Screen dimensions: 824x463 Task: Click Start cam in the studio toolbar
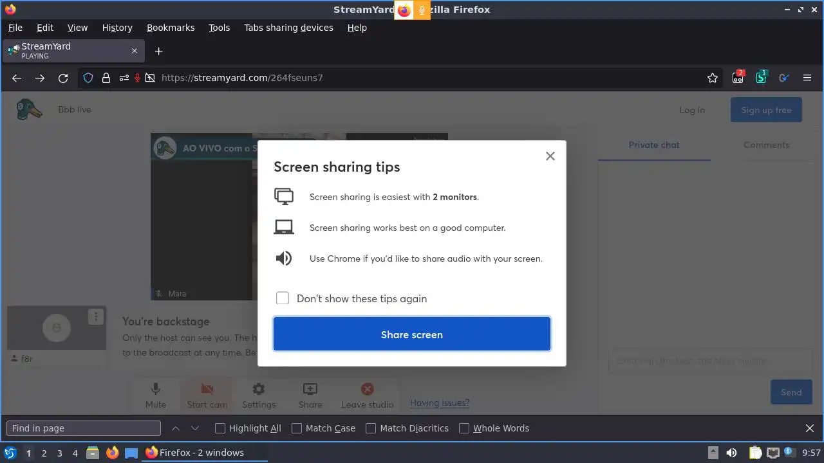[207, 395]
